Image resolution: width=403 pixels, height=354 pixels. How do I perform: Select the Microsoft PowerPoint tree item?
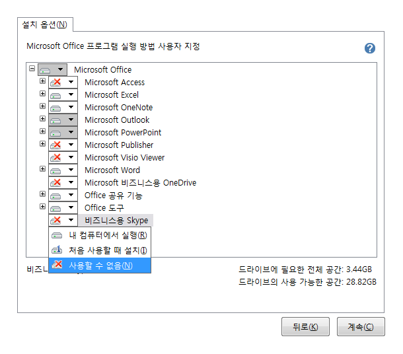tap(123, 132)
